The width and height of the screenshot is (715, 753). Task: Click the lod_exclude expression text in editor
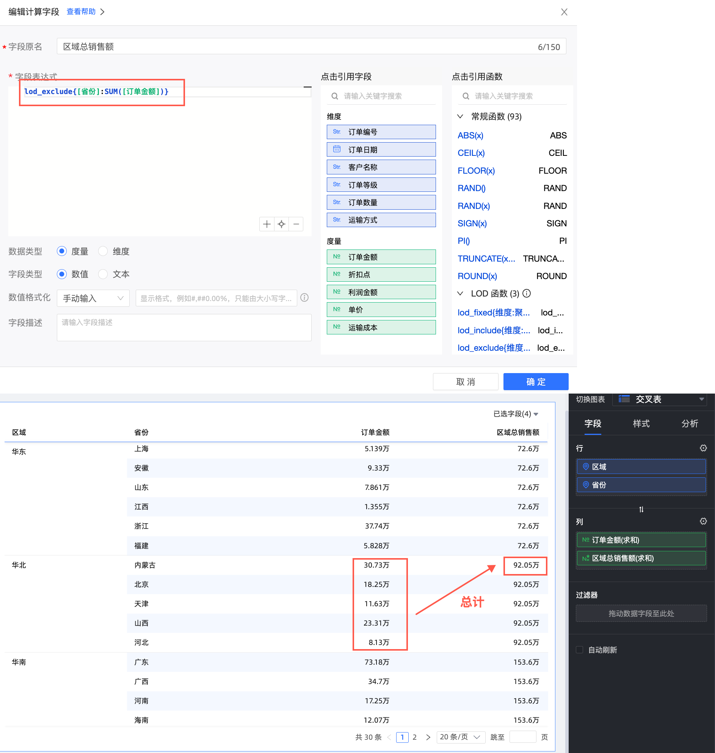click(96, 91)
